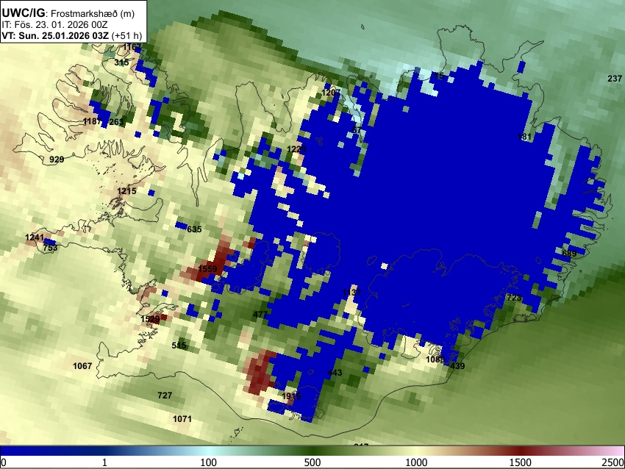Click the 443 value label
Viewport: 625px width, 469px height.
point(335,373)
